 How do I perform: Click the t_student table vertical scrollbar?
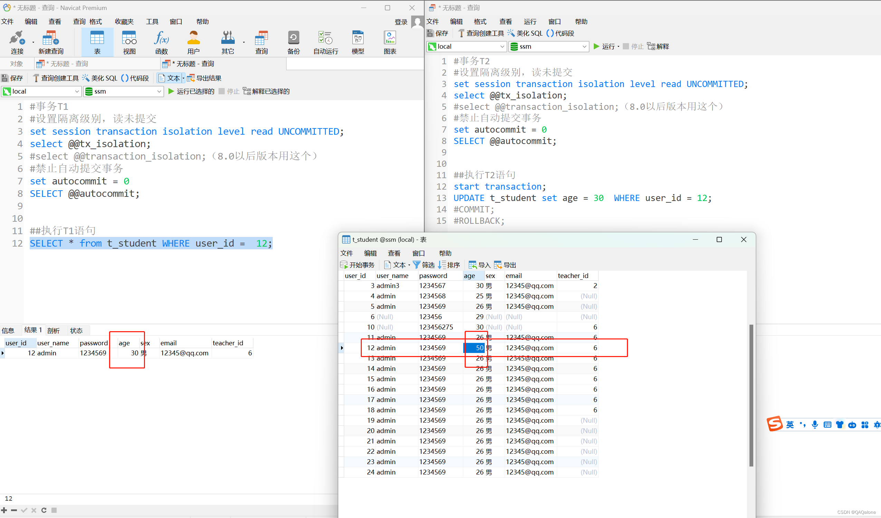[751, 395]
